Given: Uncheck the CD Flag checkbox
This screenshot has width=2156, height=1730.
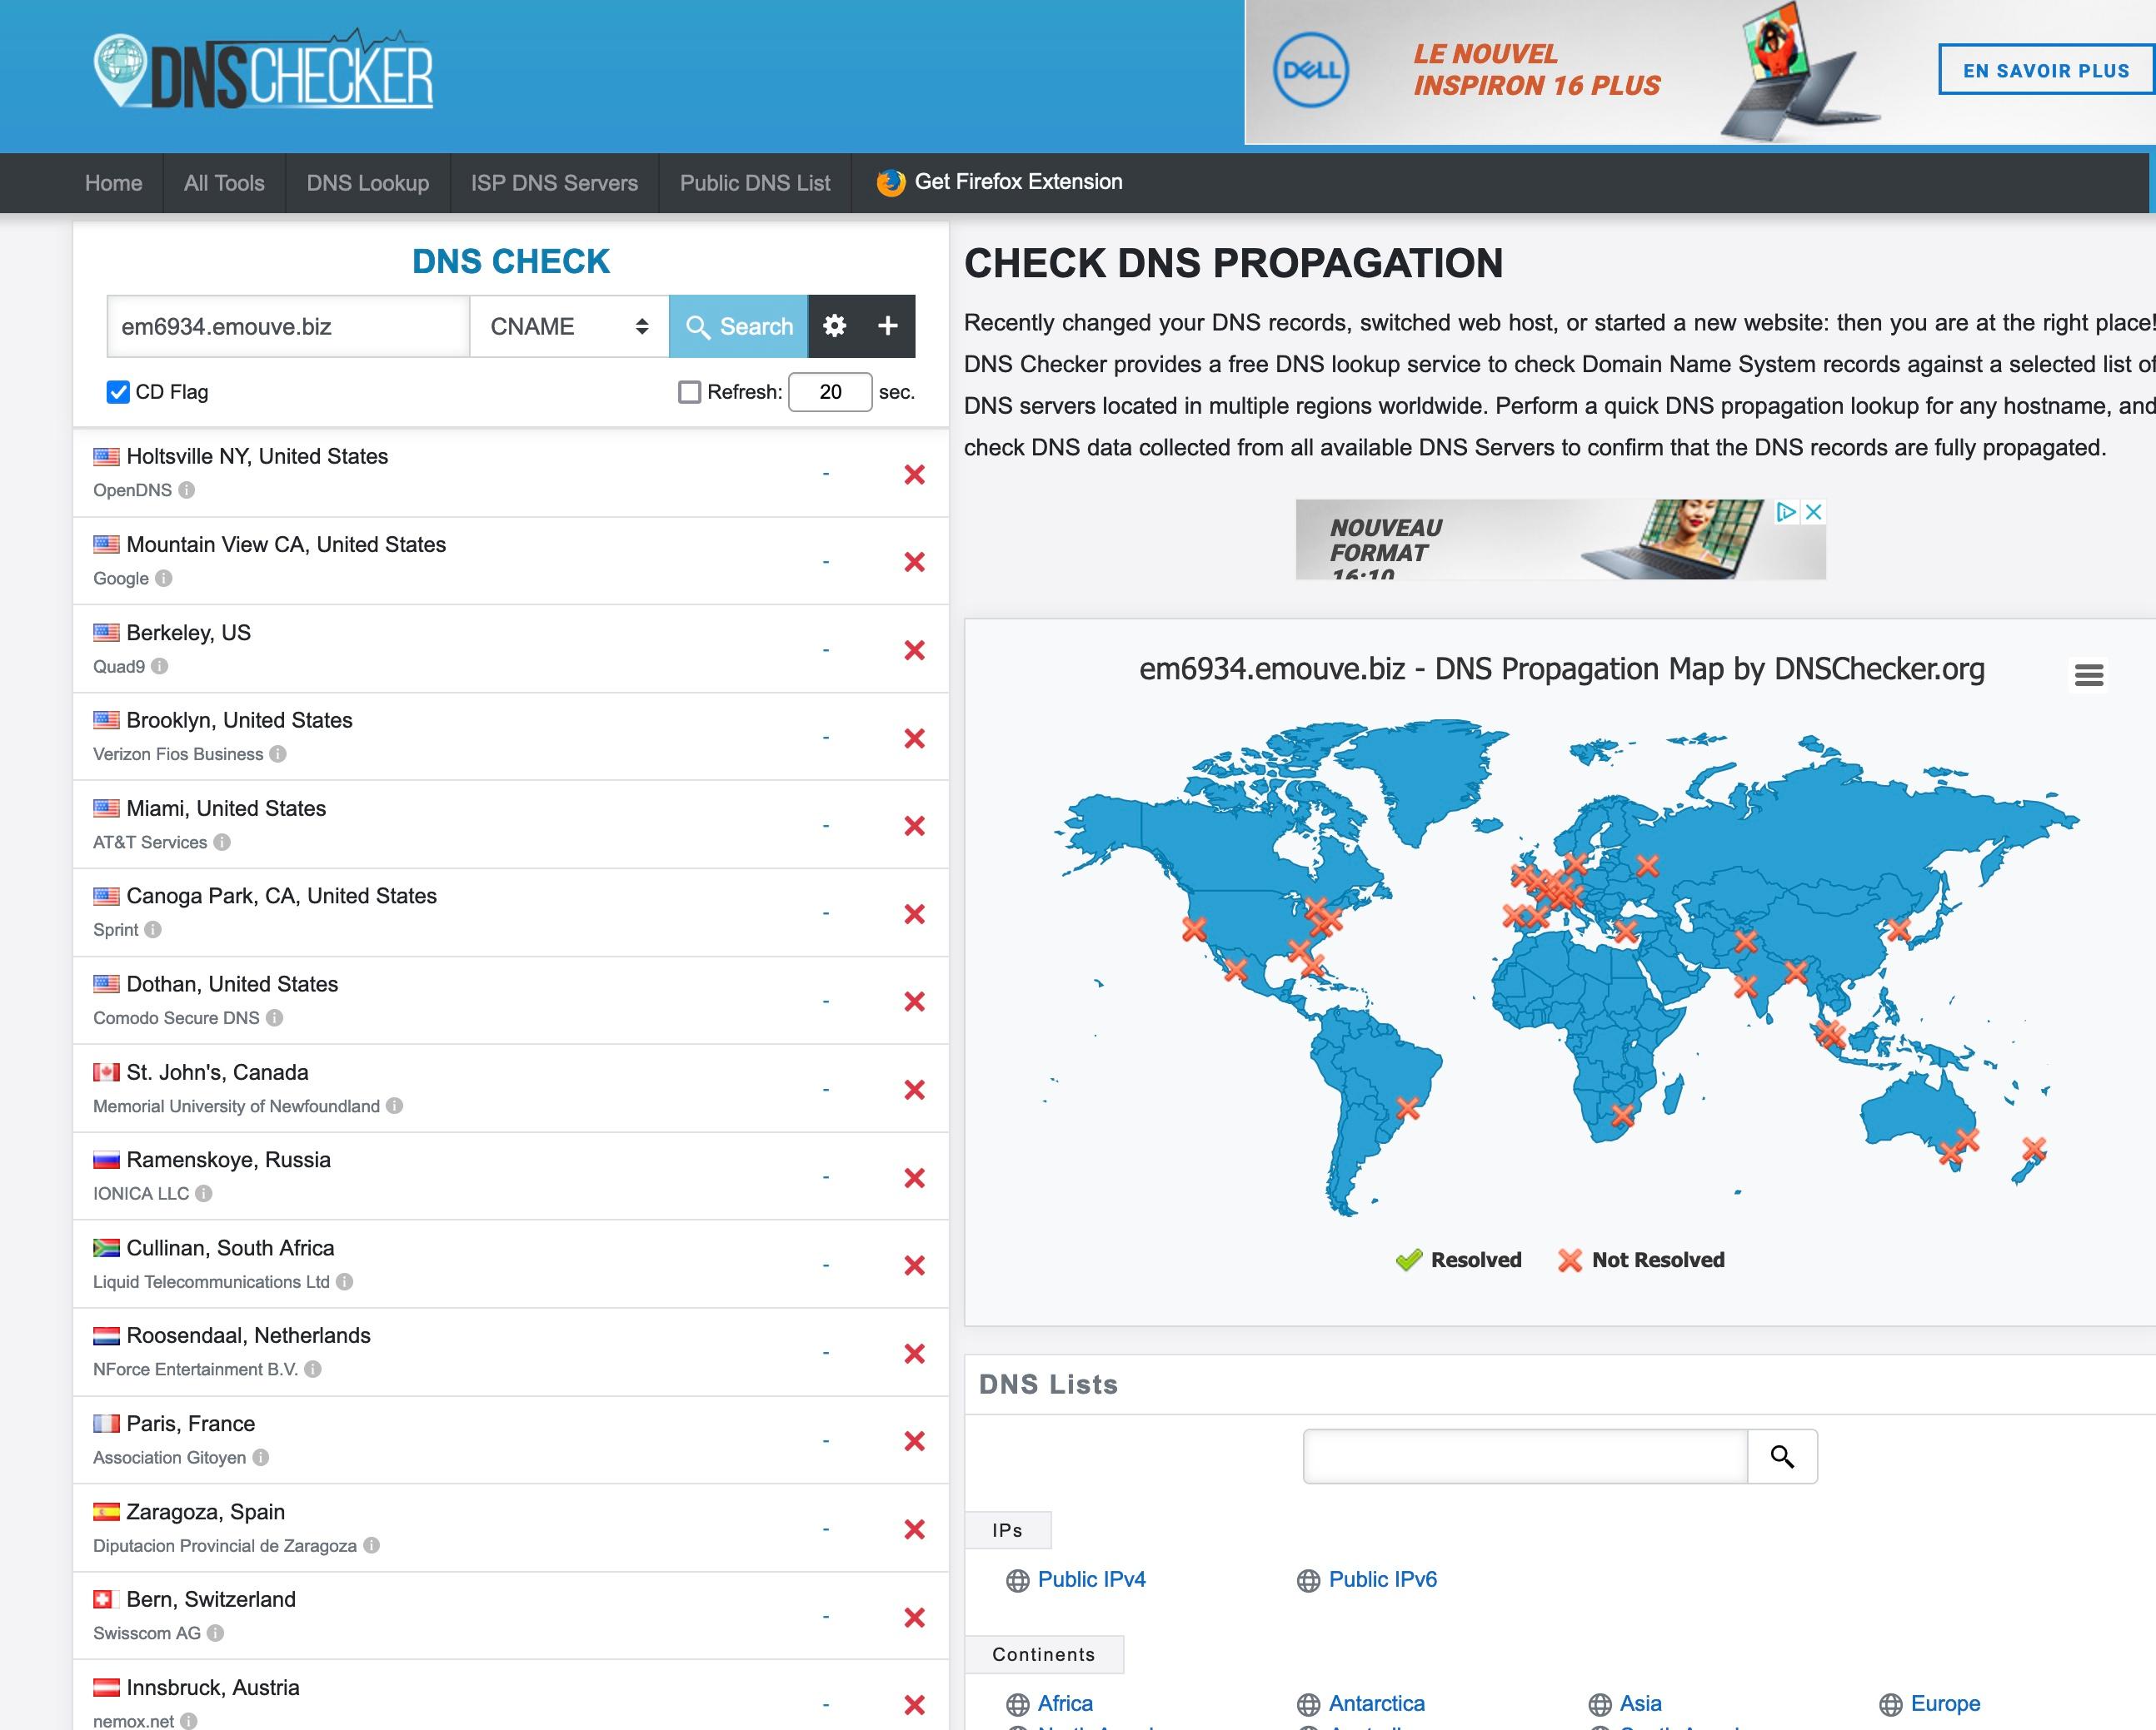Looking at the screenshot, I should 118,392.
